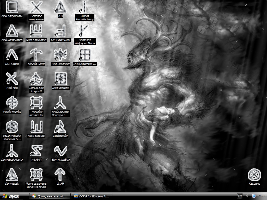Select the StyleBuilder shortcut icon

(60, 127)
